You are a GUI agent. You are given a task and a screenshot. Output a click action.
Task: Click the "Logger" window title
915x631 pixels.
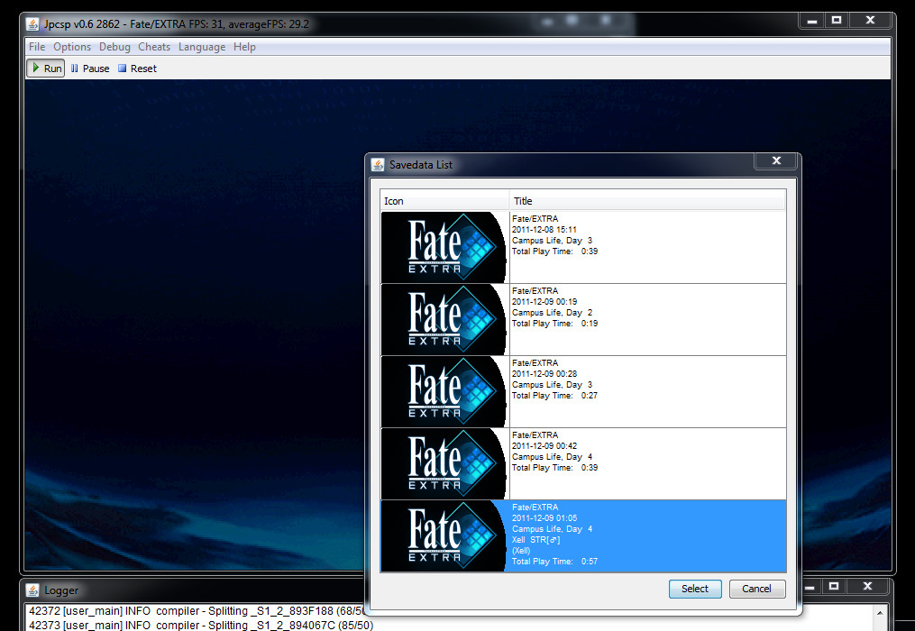tap(61, 590)
